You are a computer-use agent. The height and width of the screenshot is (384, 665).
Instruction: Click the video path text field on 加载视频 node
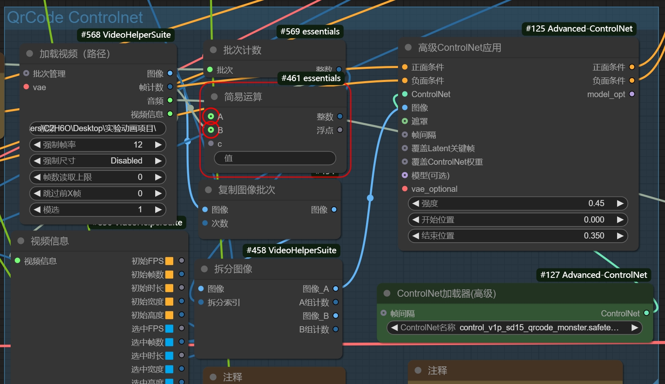click(97, 128)
